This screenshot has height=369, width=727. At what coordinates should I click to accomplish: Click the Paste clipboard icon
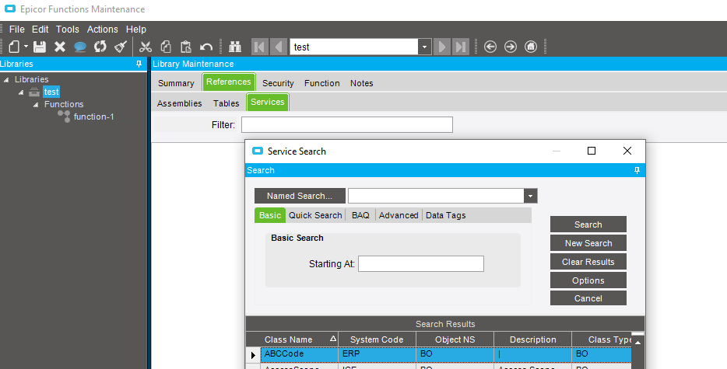click(186, 47)
